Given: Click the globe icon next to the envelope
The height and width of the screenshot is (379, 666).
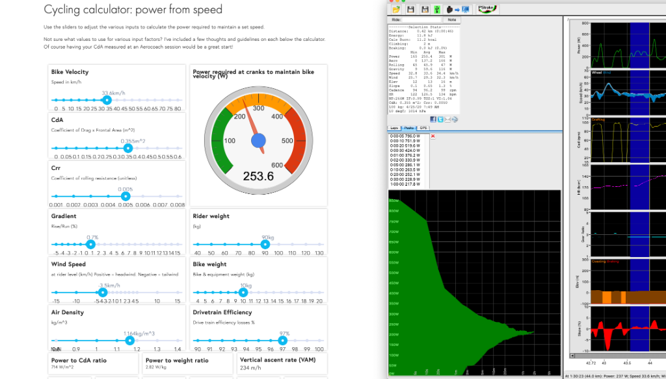Looking at the screenshot, I should coord(455,119).
